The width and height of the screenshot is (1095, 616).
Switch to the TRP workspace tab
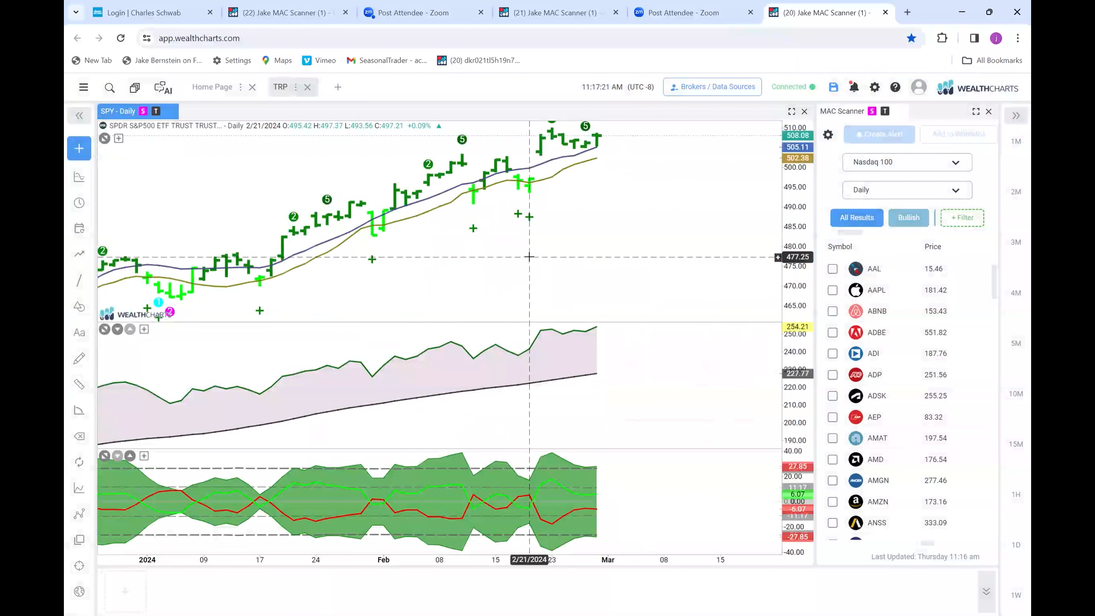[x=280, y=87]
